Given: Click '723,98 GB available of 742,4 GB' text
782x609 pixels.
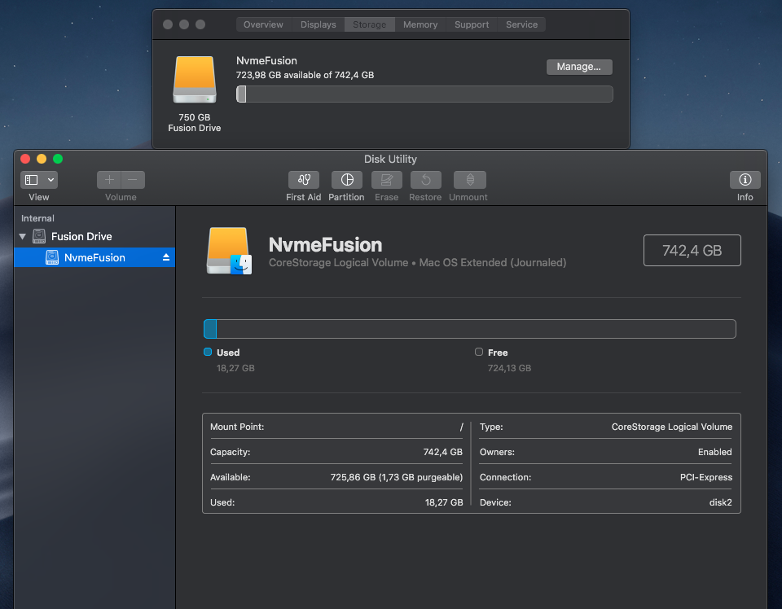Looking at the screenshot, I should point(305,75).
